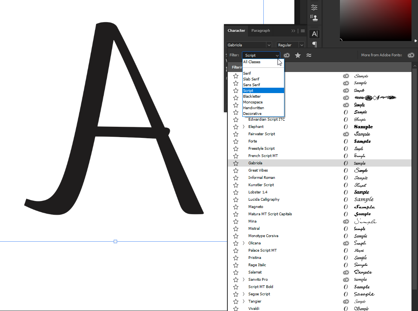Click the Adobe Fonts filter icon next to Script
Viewport: 418px width, 311px height.
click(x=286, y=55)
